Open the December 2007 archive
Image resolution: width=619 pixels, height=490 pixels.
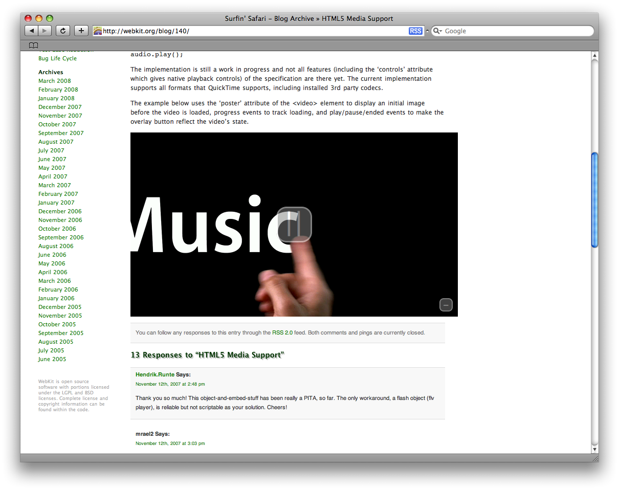pos(60,107)
